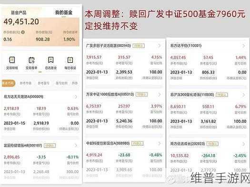Select market value 8,650.11
The height and width of the screenshot is (187, 250).
click(x=178, y=106)
